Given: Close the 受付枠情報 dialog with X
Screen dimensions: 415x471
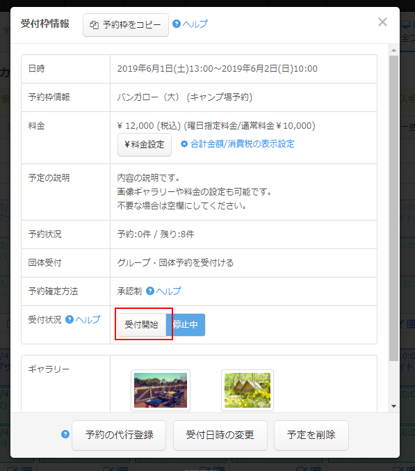Looking at the screenshot, I should click(x=382, y=22).
